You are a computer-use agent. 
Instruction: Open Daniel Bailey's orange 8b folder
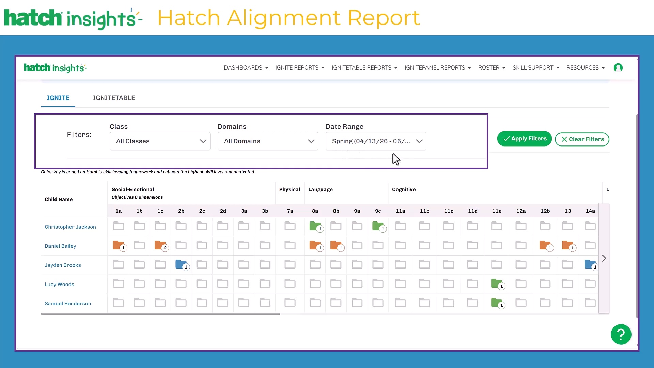pyautogui.click(x=336, y=245)
